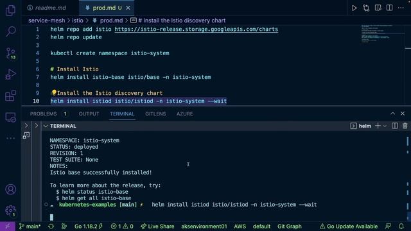Image resolution: width=411 pixels, height=231 pixels.
Task: Click Go Update Available notice
Action: pos(349,227)
